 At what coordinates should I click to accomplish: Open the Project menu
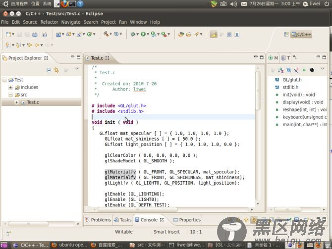coord(109,22)
